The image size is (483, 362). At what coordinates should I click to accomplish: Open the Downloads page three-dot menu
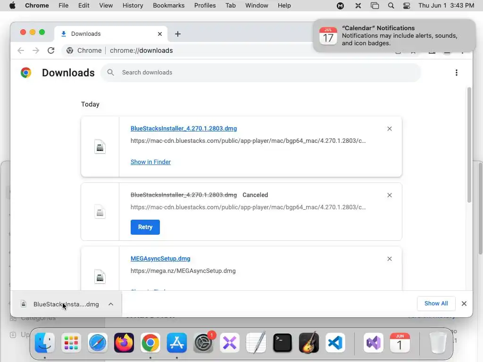tap(457, 73)
